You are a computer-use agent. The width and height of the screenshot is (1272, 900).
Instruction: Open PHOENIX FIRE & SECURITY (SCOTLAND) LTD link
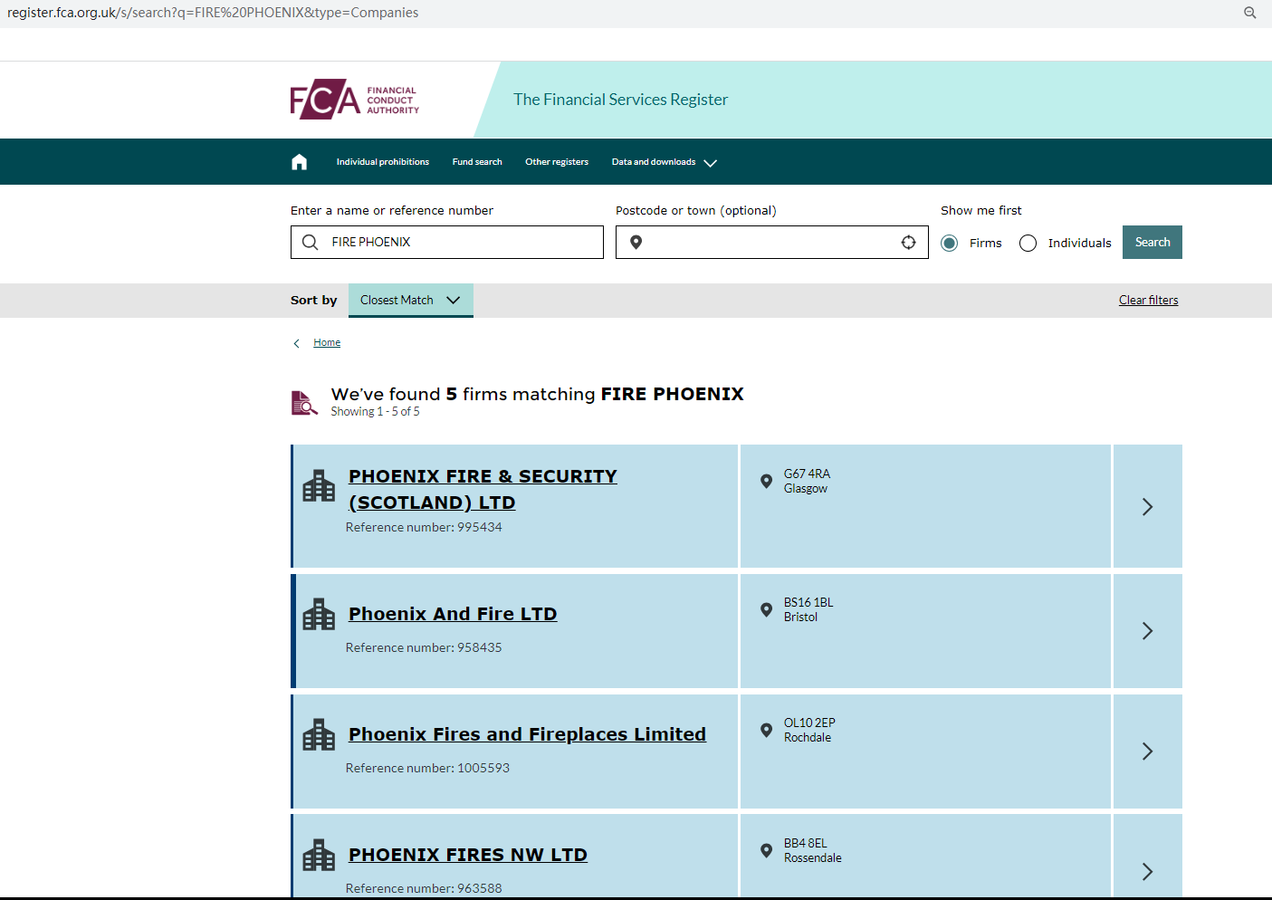tap(483, 490)
